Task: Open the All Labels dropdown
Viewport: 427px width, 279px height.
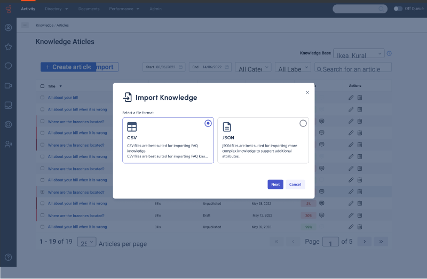Action: (x=293, y=67)
